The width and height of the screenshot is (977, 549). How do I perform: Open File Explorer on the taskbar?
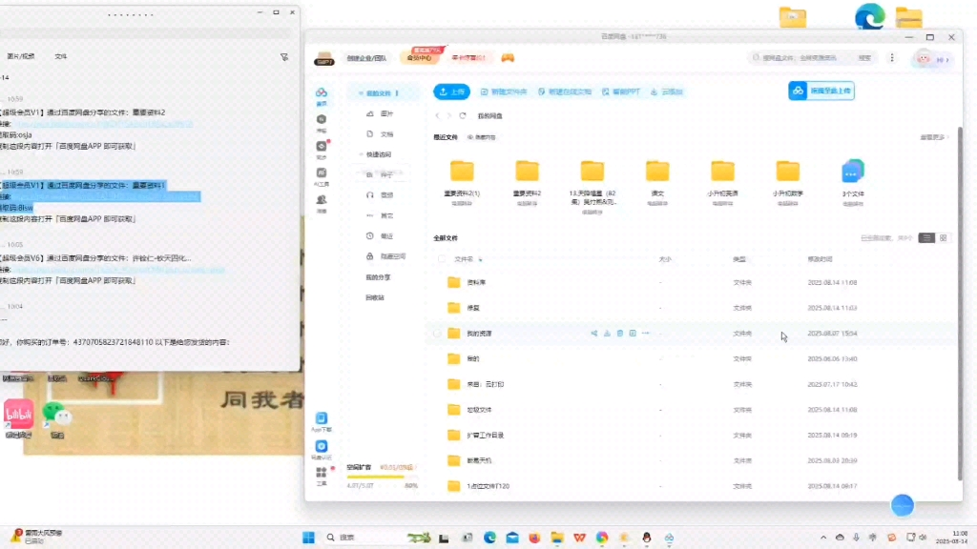pyautogui.click(x=557, y=538)
